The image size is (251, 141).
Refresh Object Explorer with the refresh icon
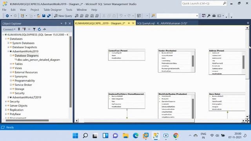pyautogui.click(x=39, y=29)
